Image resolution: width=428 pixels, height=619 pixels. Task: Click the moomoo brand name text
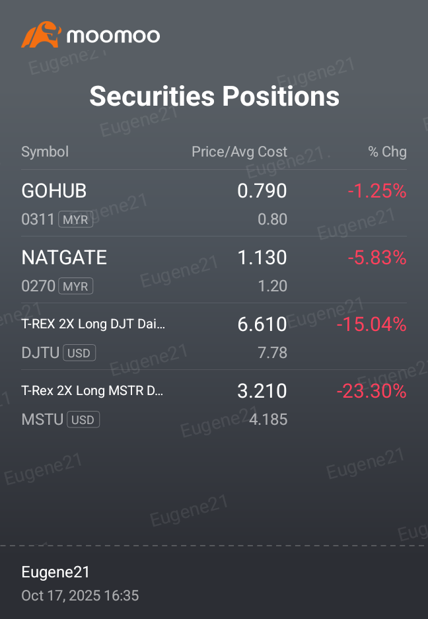coord(114,36)
